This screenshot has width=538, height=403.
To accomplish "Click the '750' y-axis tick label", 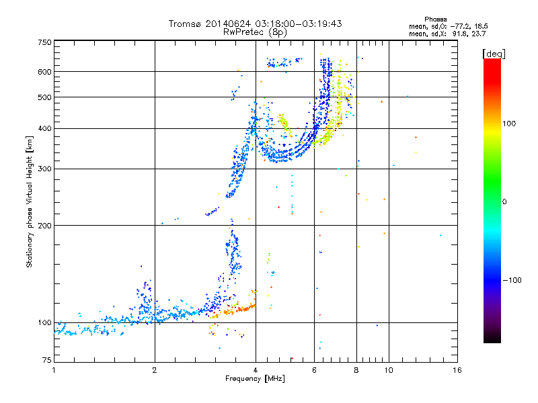I will (x=44, y=42).
